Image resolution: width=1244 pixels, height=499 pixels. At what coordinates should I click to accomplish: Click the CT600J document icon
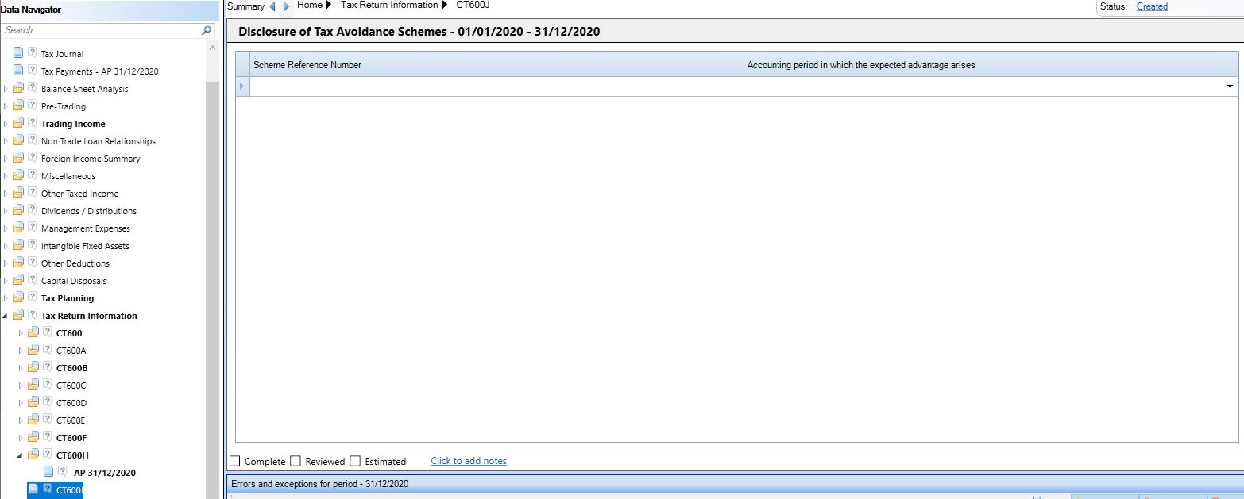pyautogui.click(x=33, y=489)
